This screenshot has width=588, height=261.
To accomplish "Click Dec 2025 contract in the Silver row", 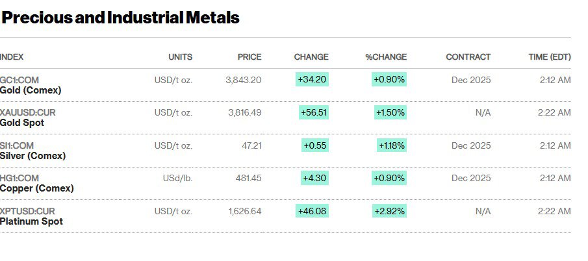I will pos(471,145).
